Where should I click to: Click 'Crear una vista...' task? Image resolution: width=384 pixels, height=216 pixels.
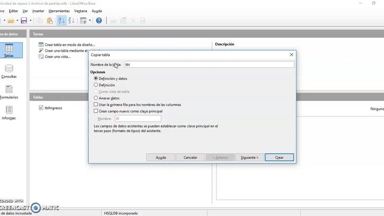point(58,56)
